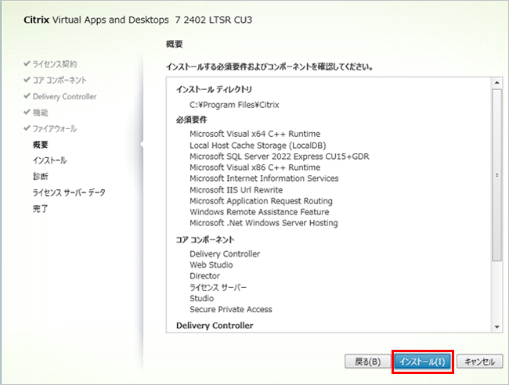Click the Secure Private Access component entry

coord(230,309)
